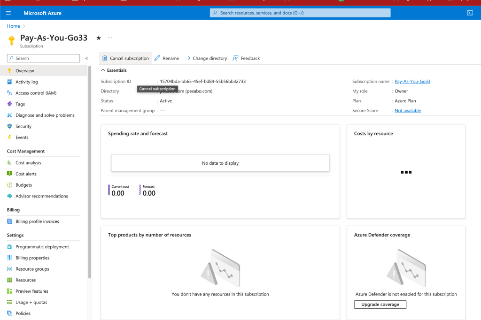This screenshot has width=481, height=320.
Task: Click the Rename pencil icon
Action: tap(157, 58)
